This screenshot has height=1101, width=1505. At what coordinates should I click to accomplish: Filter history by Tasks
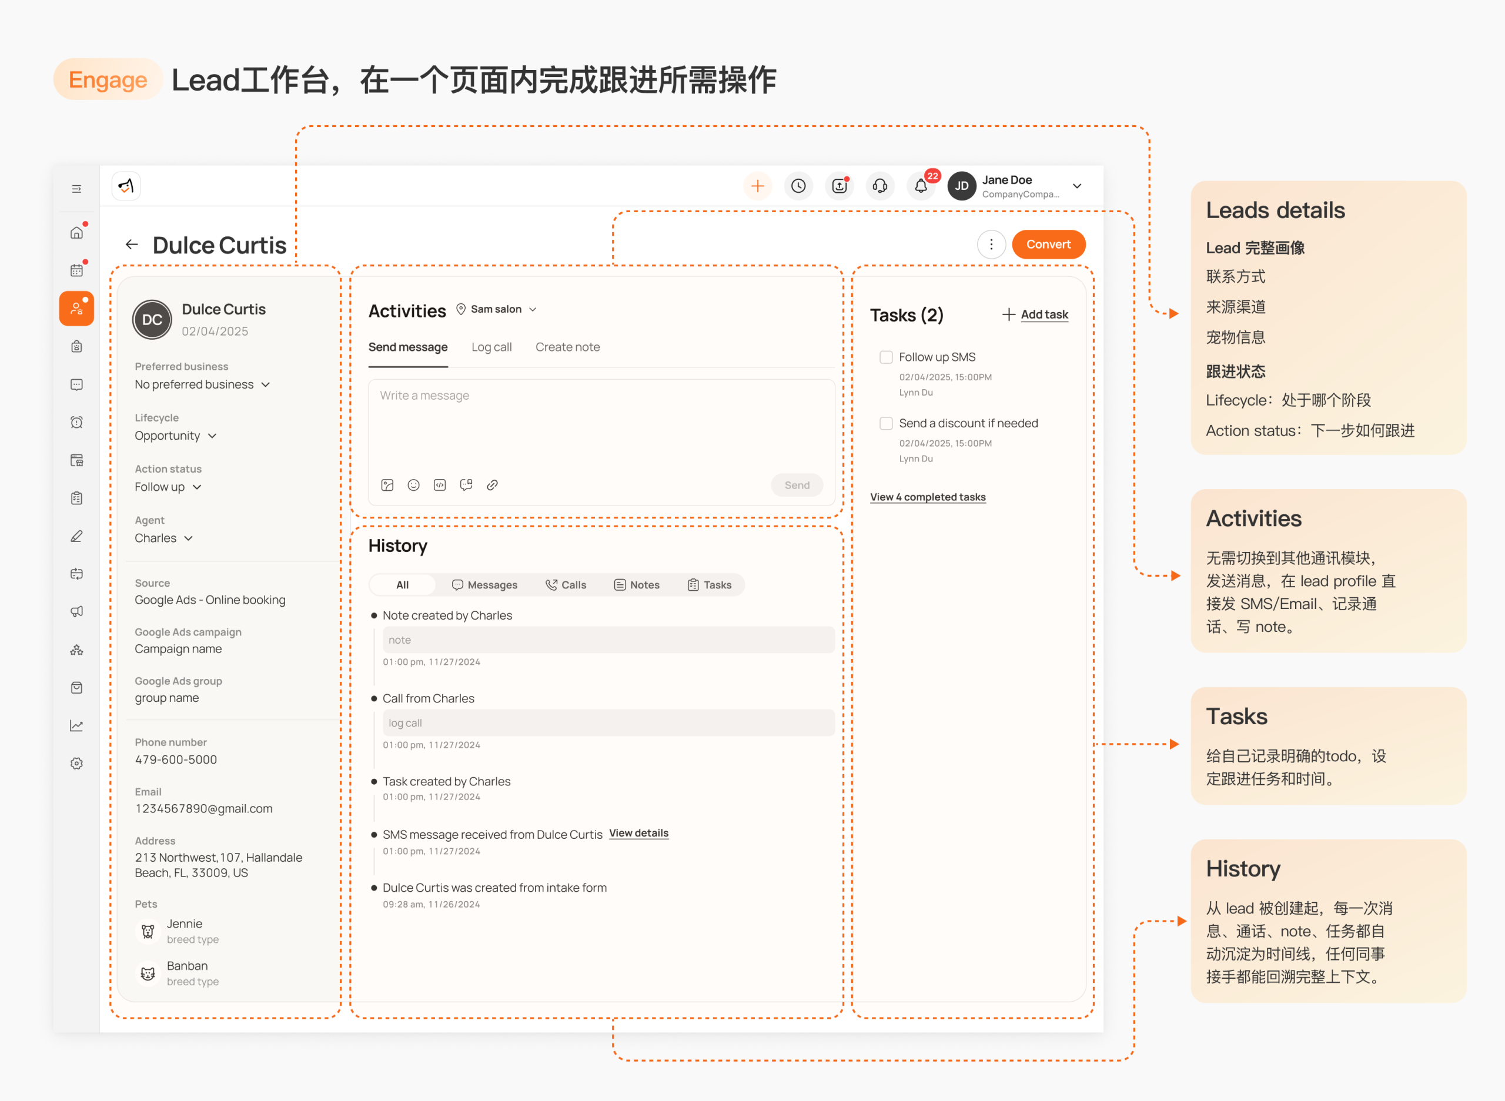(x=710, y=585)
